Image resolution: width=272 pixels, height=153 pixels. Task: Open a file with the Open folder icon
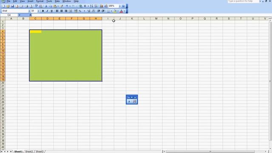(8, 6)
